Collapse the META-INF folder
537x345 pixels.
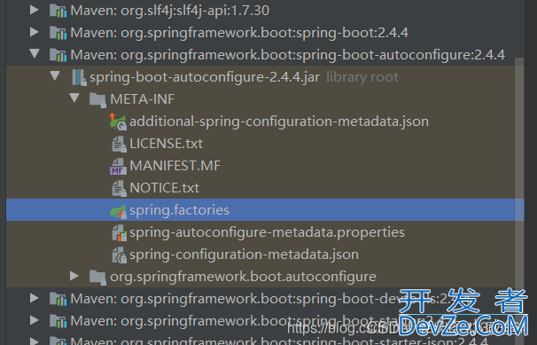click(74, 98)
